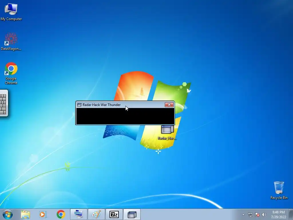Open the network tray icon
Screen dimensions: 293x220
point(250,215)
